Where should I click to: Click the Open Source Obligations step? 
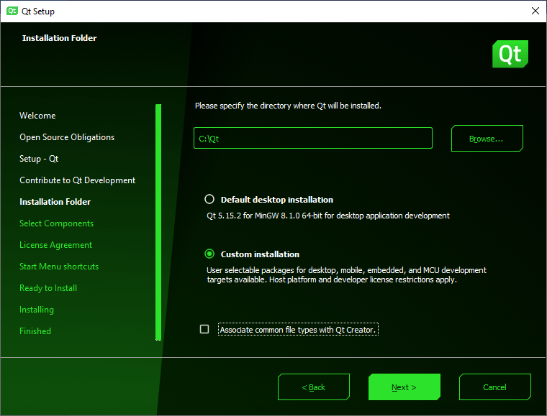pos(67,137)
